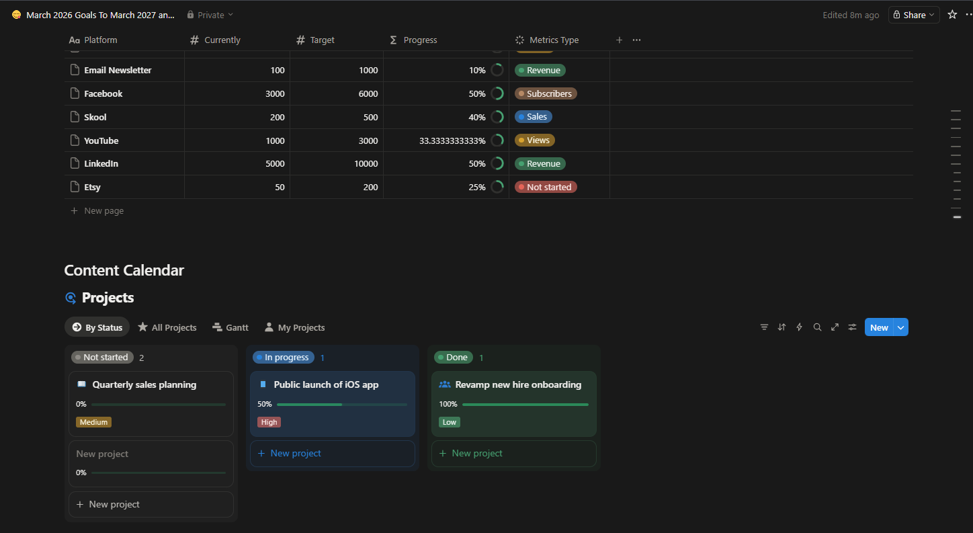Open table column options ellipsis

(x=637, y=40)
